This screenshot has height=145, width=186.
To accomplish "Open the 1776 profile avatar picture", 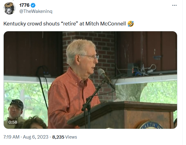I will (10, 8).
